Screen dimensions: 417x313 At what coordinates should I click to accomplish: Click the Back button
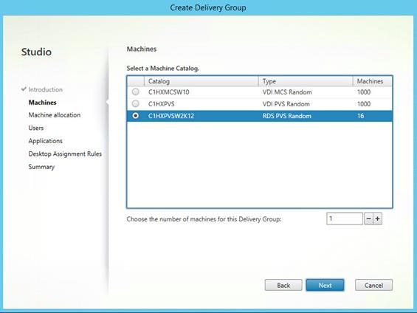click(x=283, y=286)
